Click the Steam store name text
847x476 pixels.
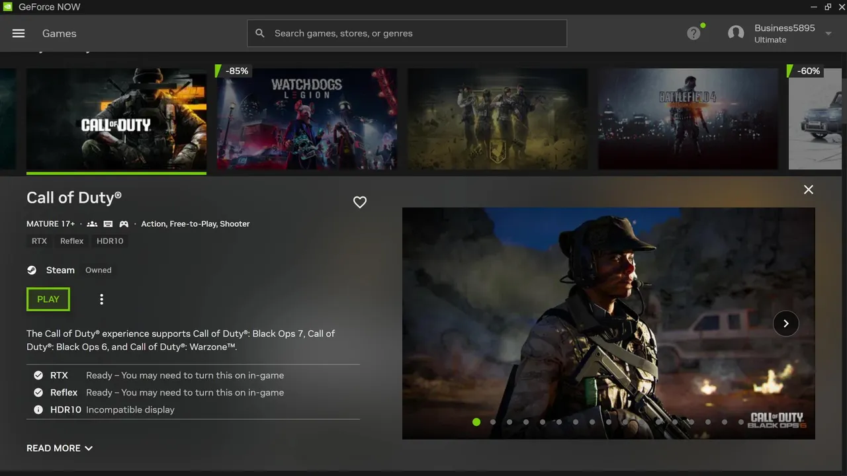click(x=60, y=270)
